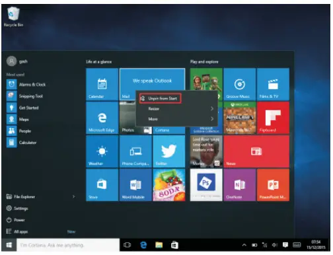
Task: Launch People from Most used
Action: (x=19, y=131)
